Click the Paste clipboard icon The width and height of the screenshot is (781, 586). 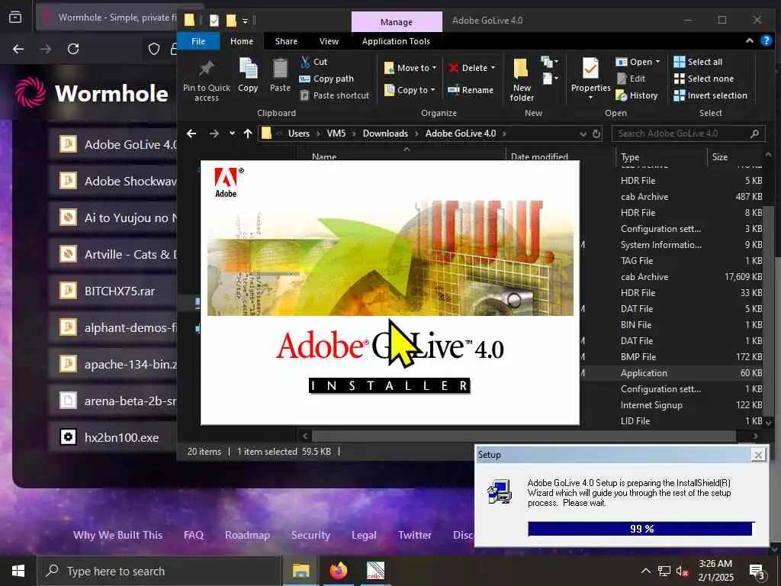point(280,68)
